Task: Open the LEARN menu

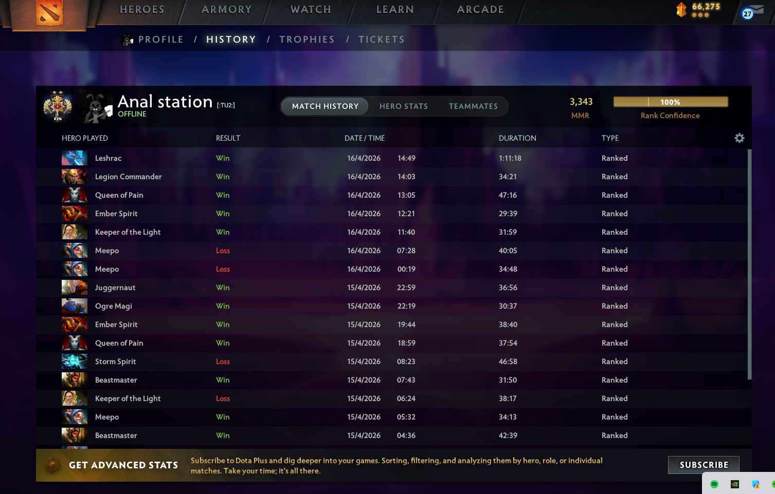Action: [x=395, y=10]
